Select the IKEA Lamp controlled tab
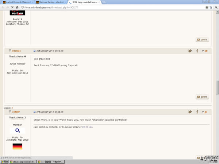 click(85, 2)
